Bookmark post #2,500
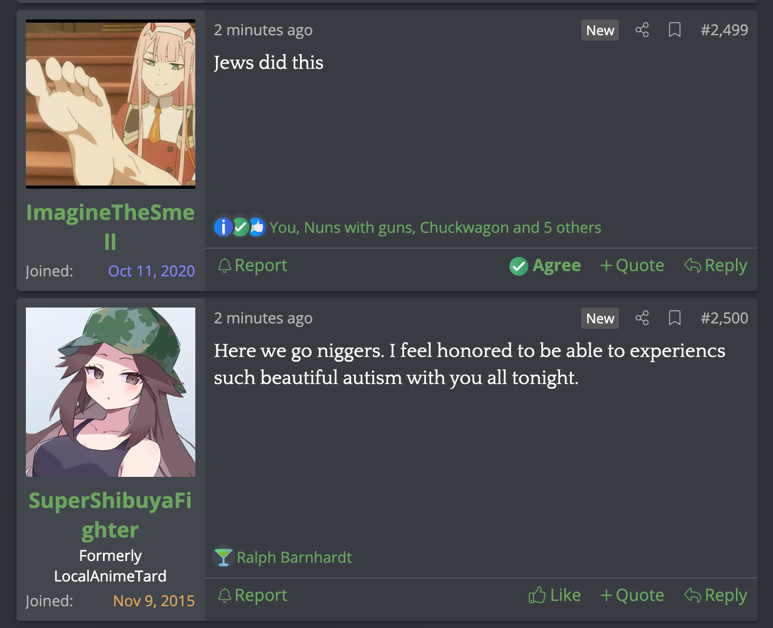 point(675,318)
